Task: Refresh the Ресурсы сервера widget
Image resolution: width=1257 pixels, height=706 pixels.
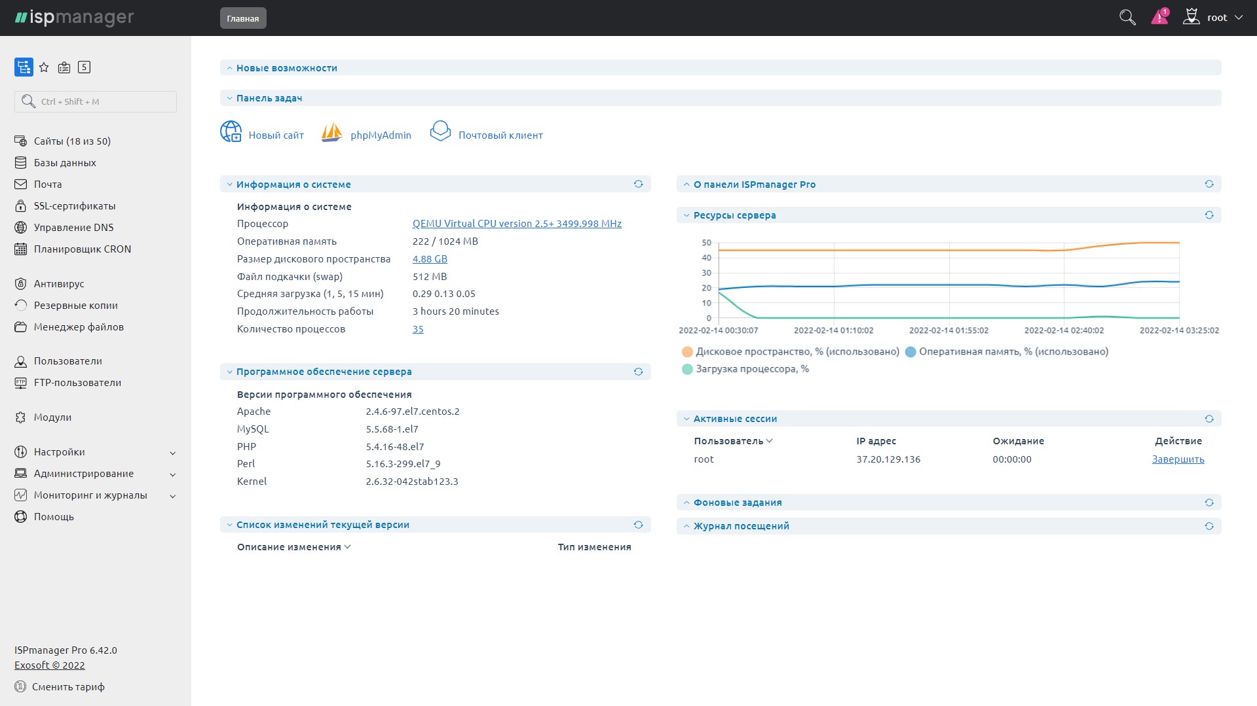Action: coord(1209,215)
